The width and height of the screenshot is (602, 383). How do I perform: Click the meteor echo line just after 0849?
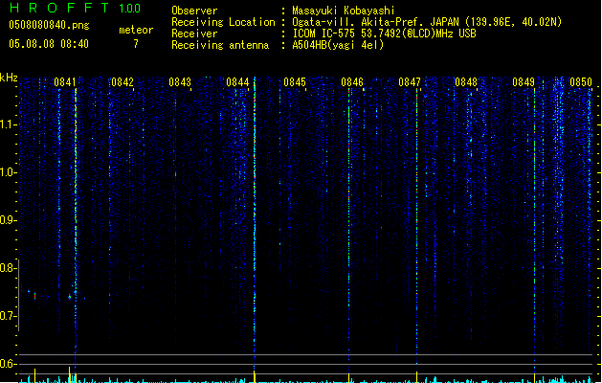[x=534, y=227]
